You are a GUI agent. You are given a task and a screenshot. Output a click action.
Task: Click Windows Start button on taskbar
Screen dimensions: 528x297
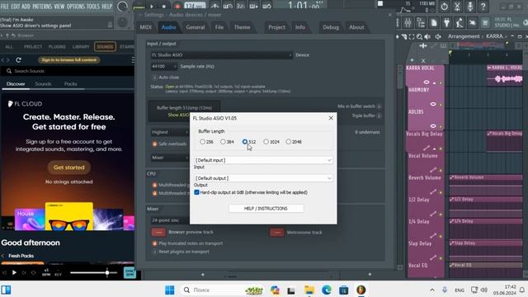170,290
